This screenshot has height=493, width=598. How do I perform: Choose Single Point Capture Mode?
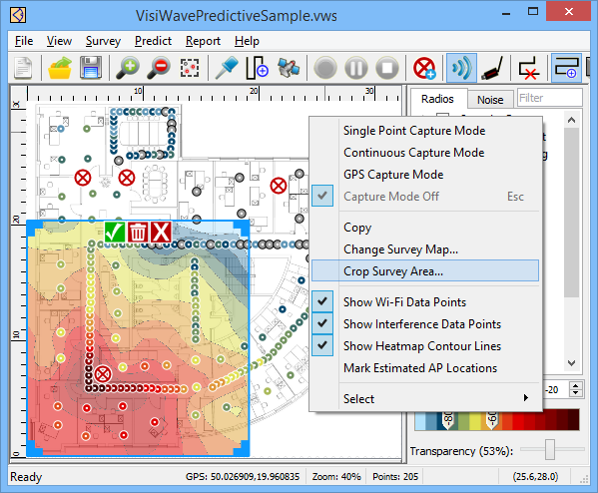425,131
